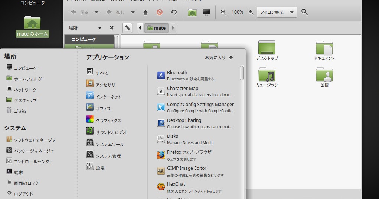
Task: Close the side pane
Action: pos(112,28)
